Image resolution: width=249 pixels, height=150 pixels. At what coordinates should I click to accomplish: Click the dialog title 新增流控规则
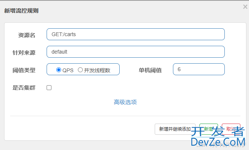(x=21, y=11)
